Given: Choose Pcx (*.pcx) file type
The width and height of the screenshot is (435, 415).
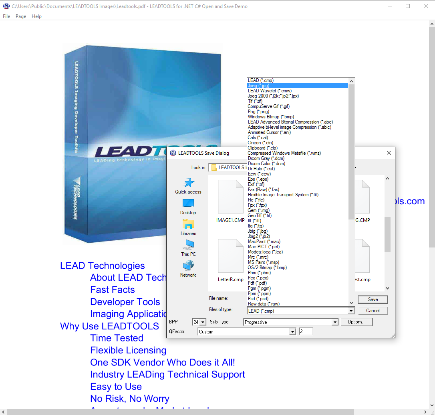Looking at the screenshot, I should pyautogui.click(x=297, y=278).
